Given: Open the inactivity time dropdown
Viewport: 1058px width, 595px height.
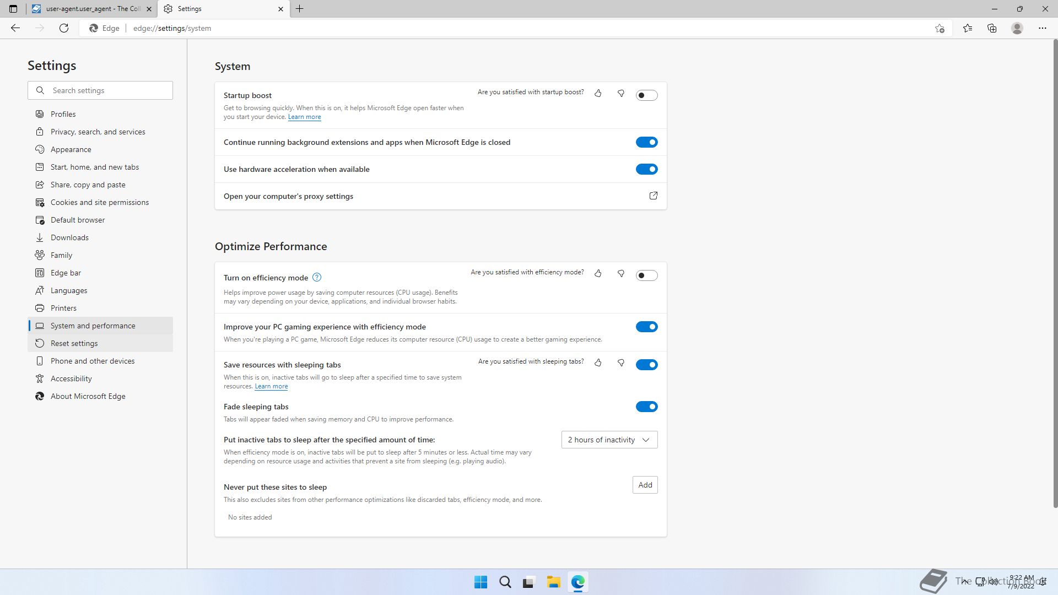Looking at the screenshot, I should (609, 440).
